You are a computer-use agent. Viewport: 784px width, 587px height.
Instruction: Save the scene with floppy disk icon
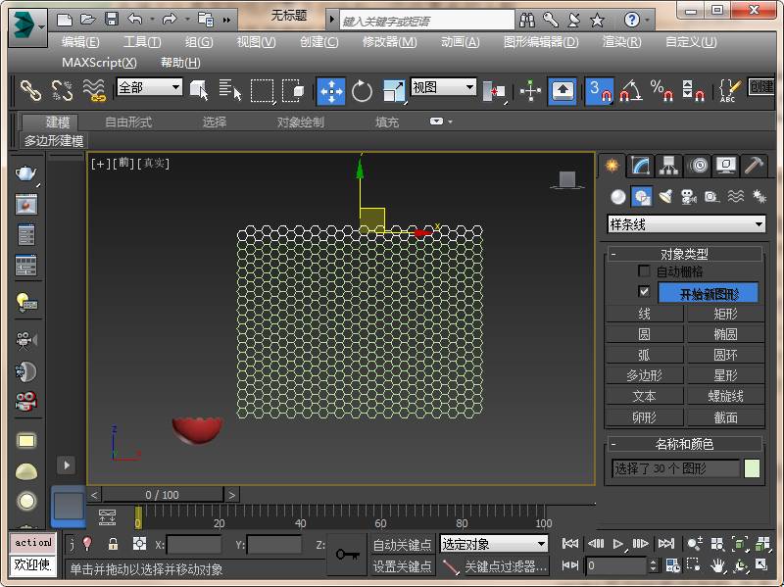112,20
